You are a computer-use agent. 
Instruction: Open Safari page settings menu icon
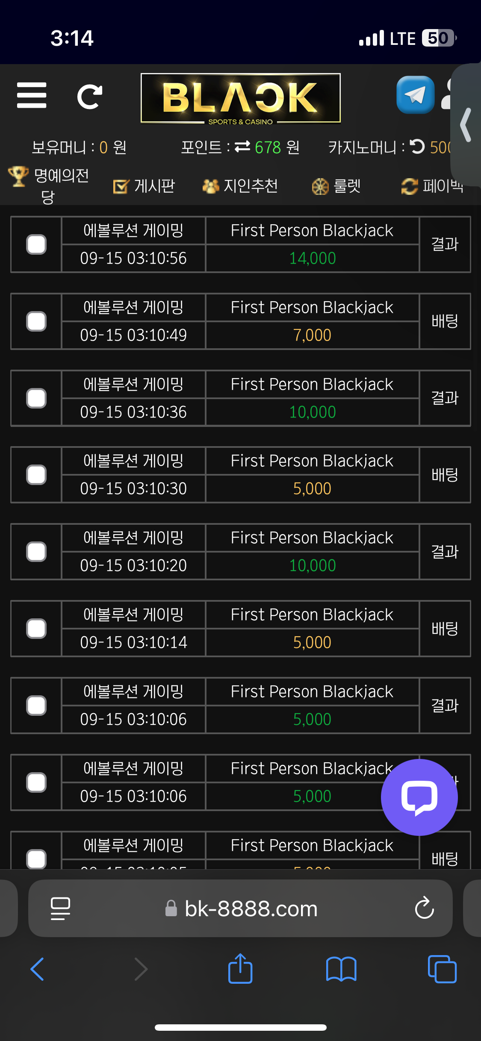(60, 908)
